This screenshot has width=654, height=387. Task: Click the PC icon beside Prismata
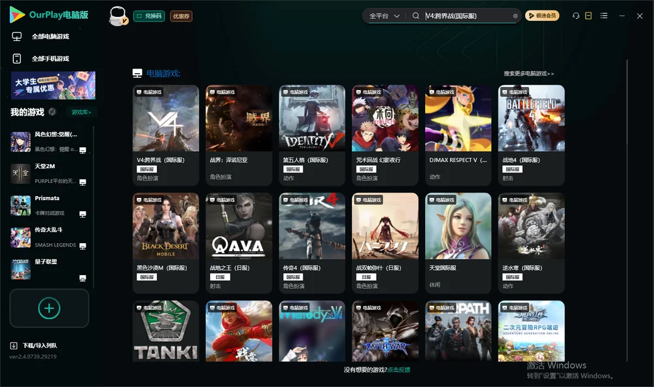[x=82, y=214]
